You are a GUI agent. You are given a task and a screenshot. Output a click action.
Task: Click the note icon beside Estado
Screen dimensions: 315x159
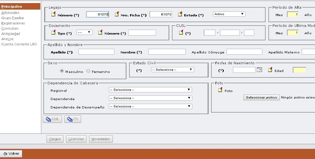coord(180,14)
